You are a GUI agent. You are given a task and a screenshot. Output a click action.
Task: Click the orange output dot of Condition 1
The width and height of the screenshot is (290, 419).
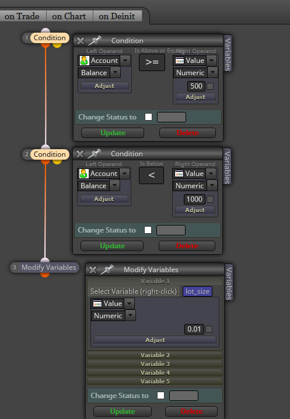click(46, 45)
